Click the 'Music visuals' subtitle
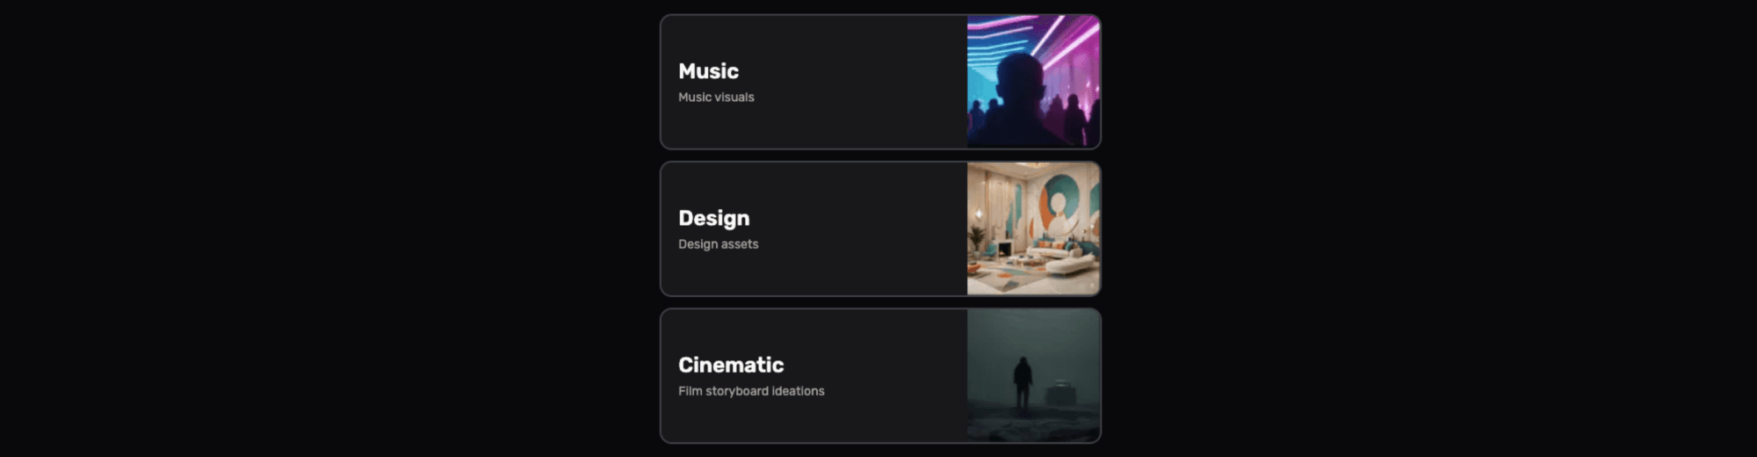This screenshot has height=457, width=1757. point(716,98)
